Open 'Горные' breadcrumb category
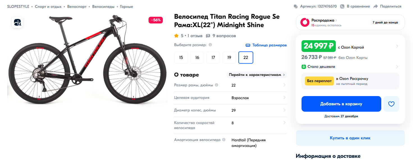The image size is (413, 160). (x=126, y=6)
